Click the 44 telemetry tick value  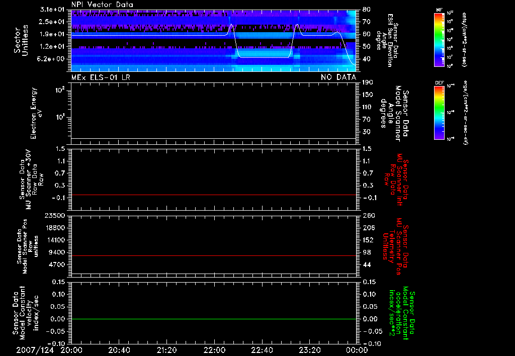point(367,264)
